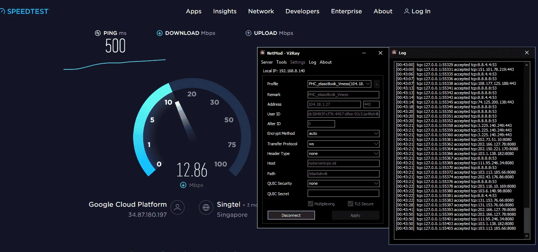538x252 pixels.
Task: Click the Log window title icon
Action: (x=394, y=52)
